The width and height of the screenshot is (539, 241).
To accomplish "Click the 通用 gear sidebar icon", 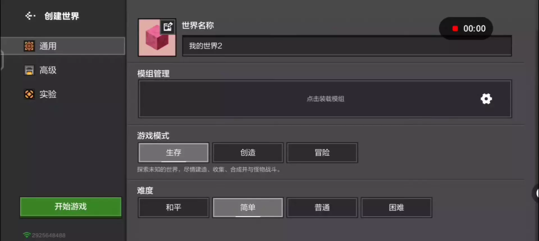I will 29,46.
